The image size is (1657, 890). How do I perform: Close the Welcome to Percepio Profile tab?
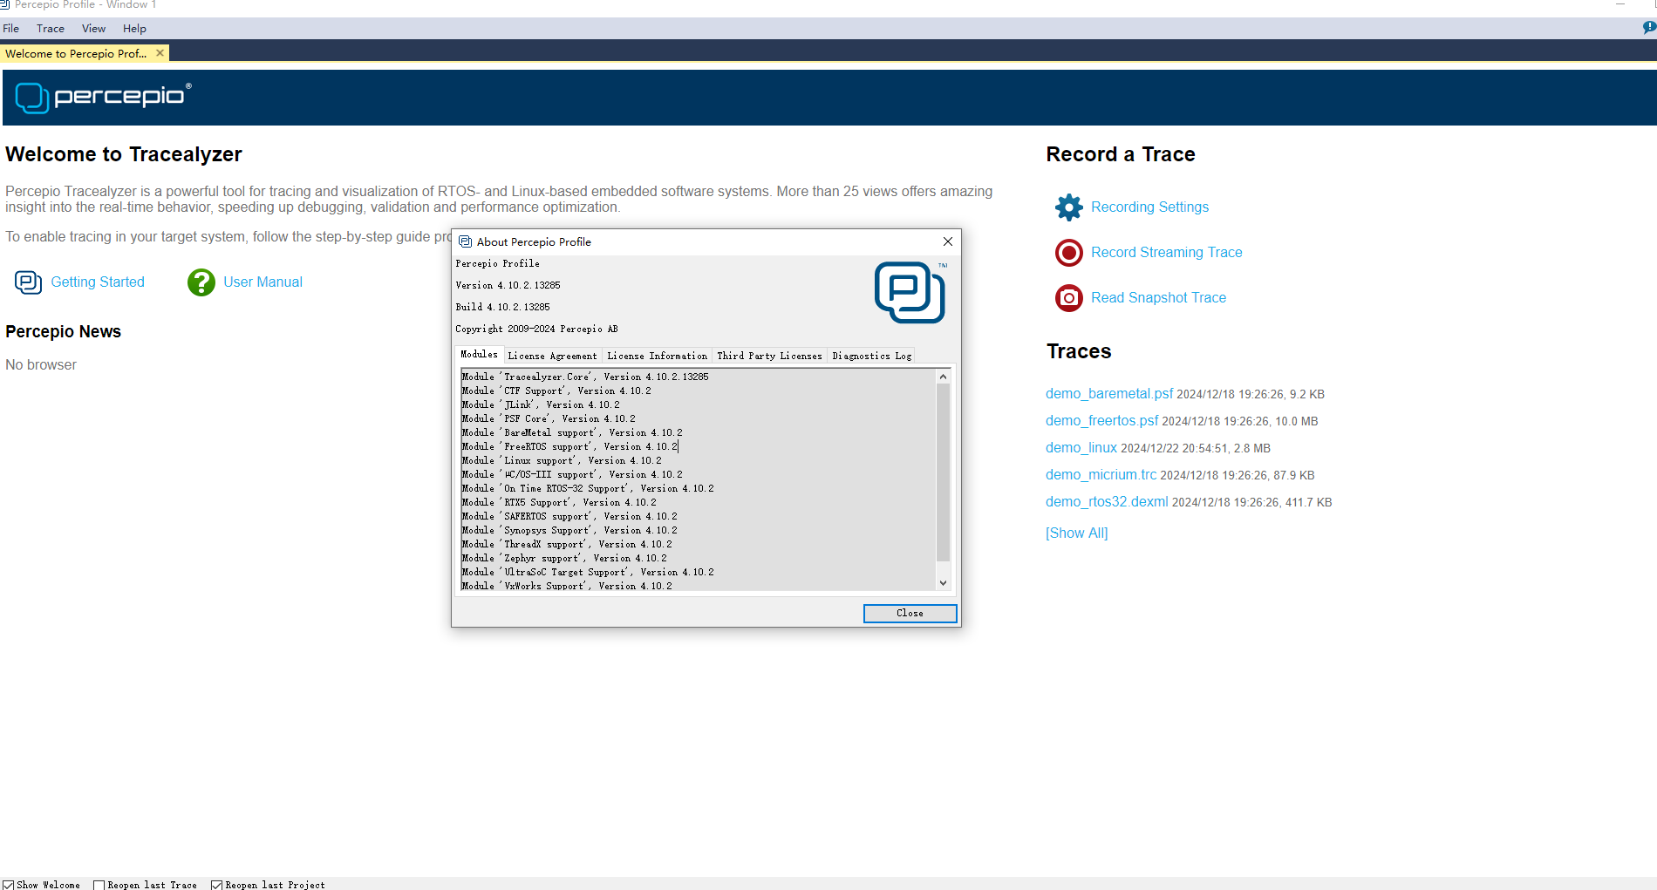click(x=160, y=53)
